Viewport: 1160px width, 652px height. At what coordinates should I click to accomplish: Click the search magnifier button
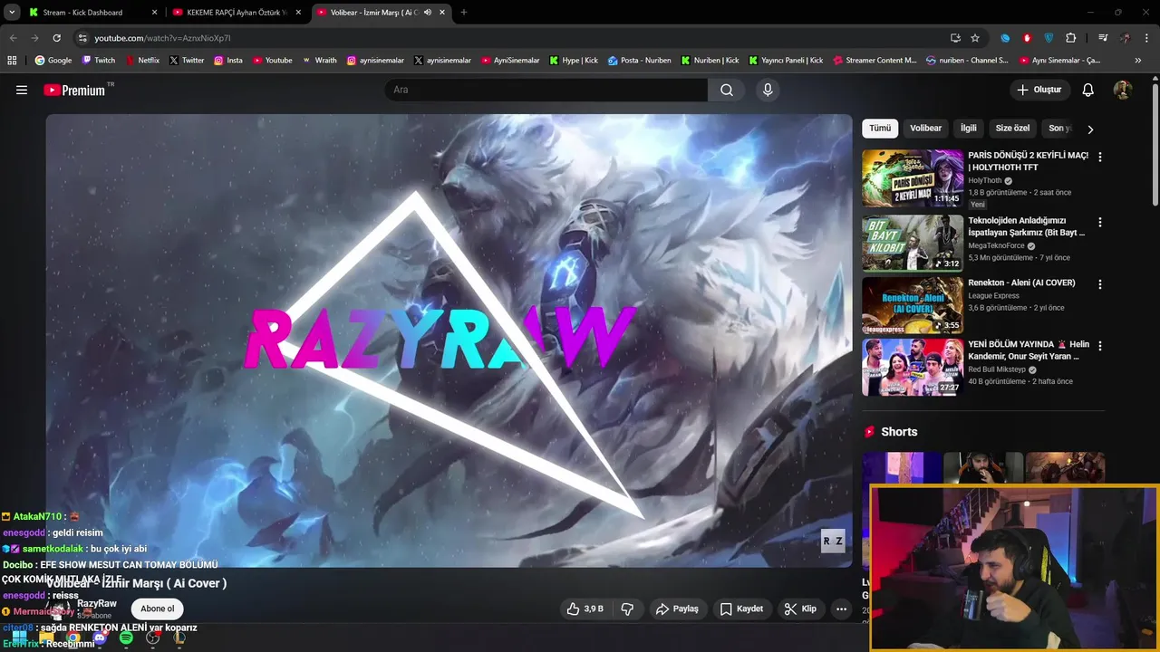pyautogui.click(x=727, y=90)
